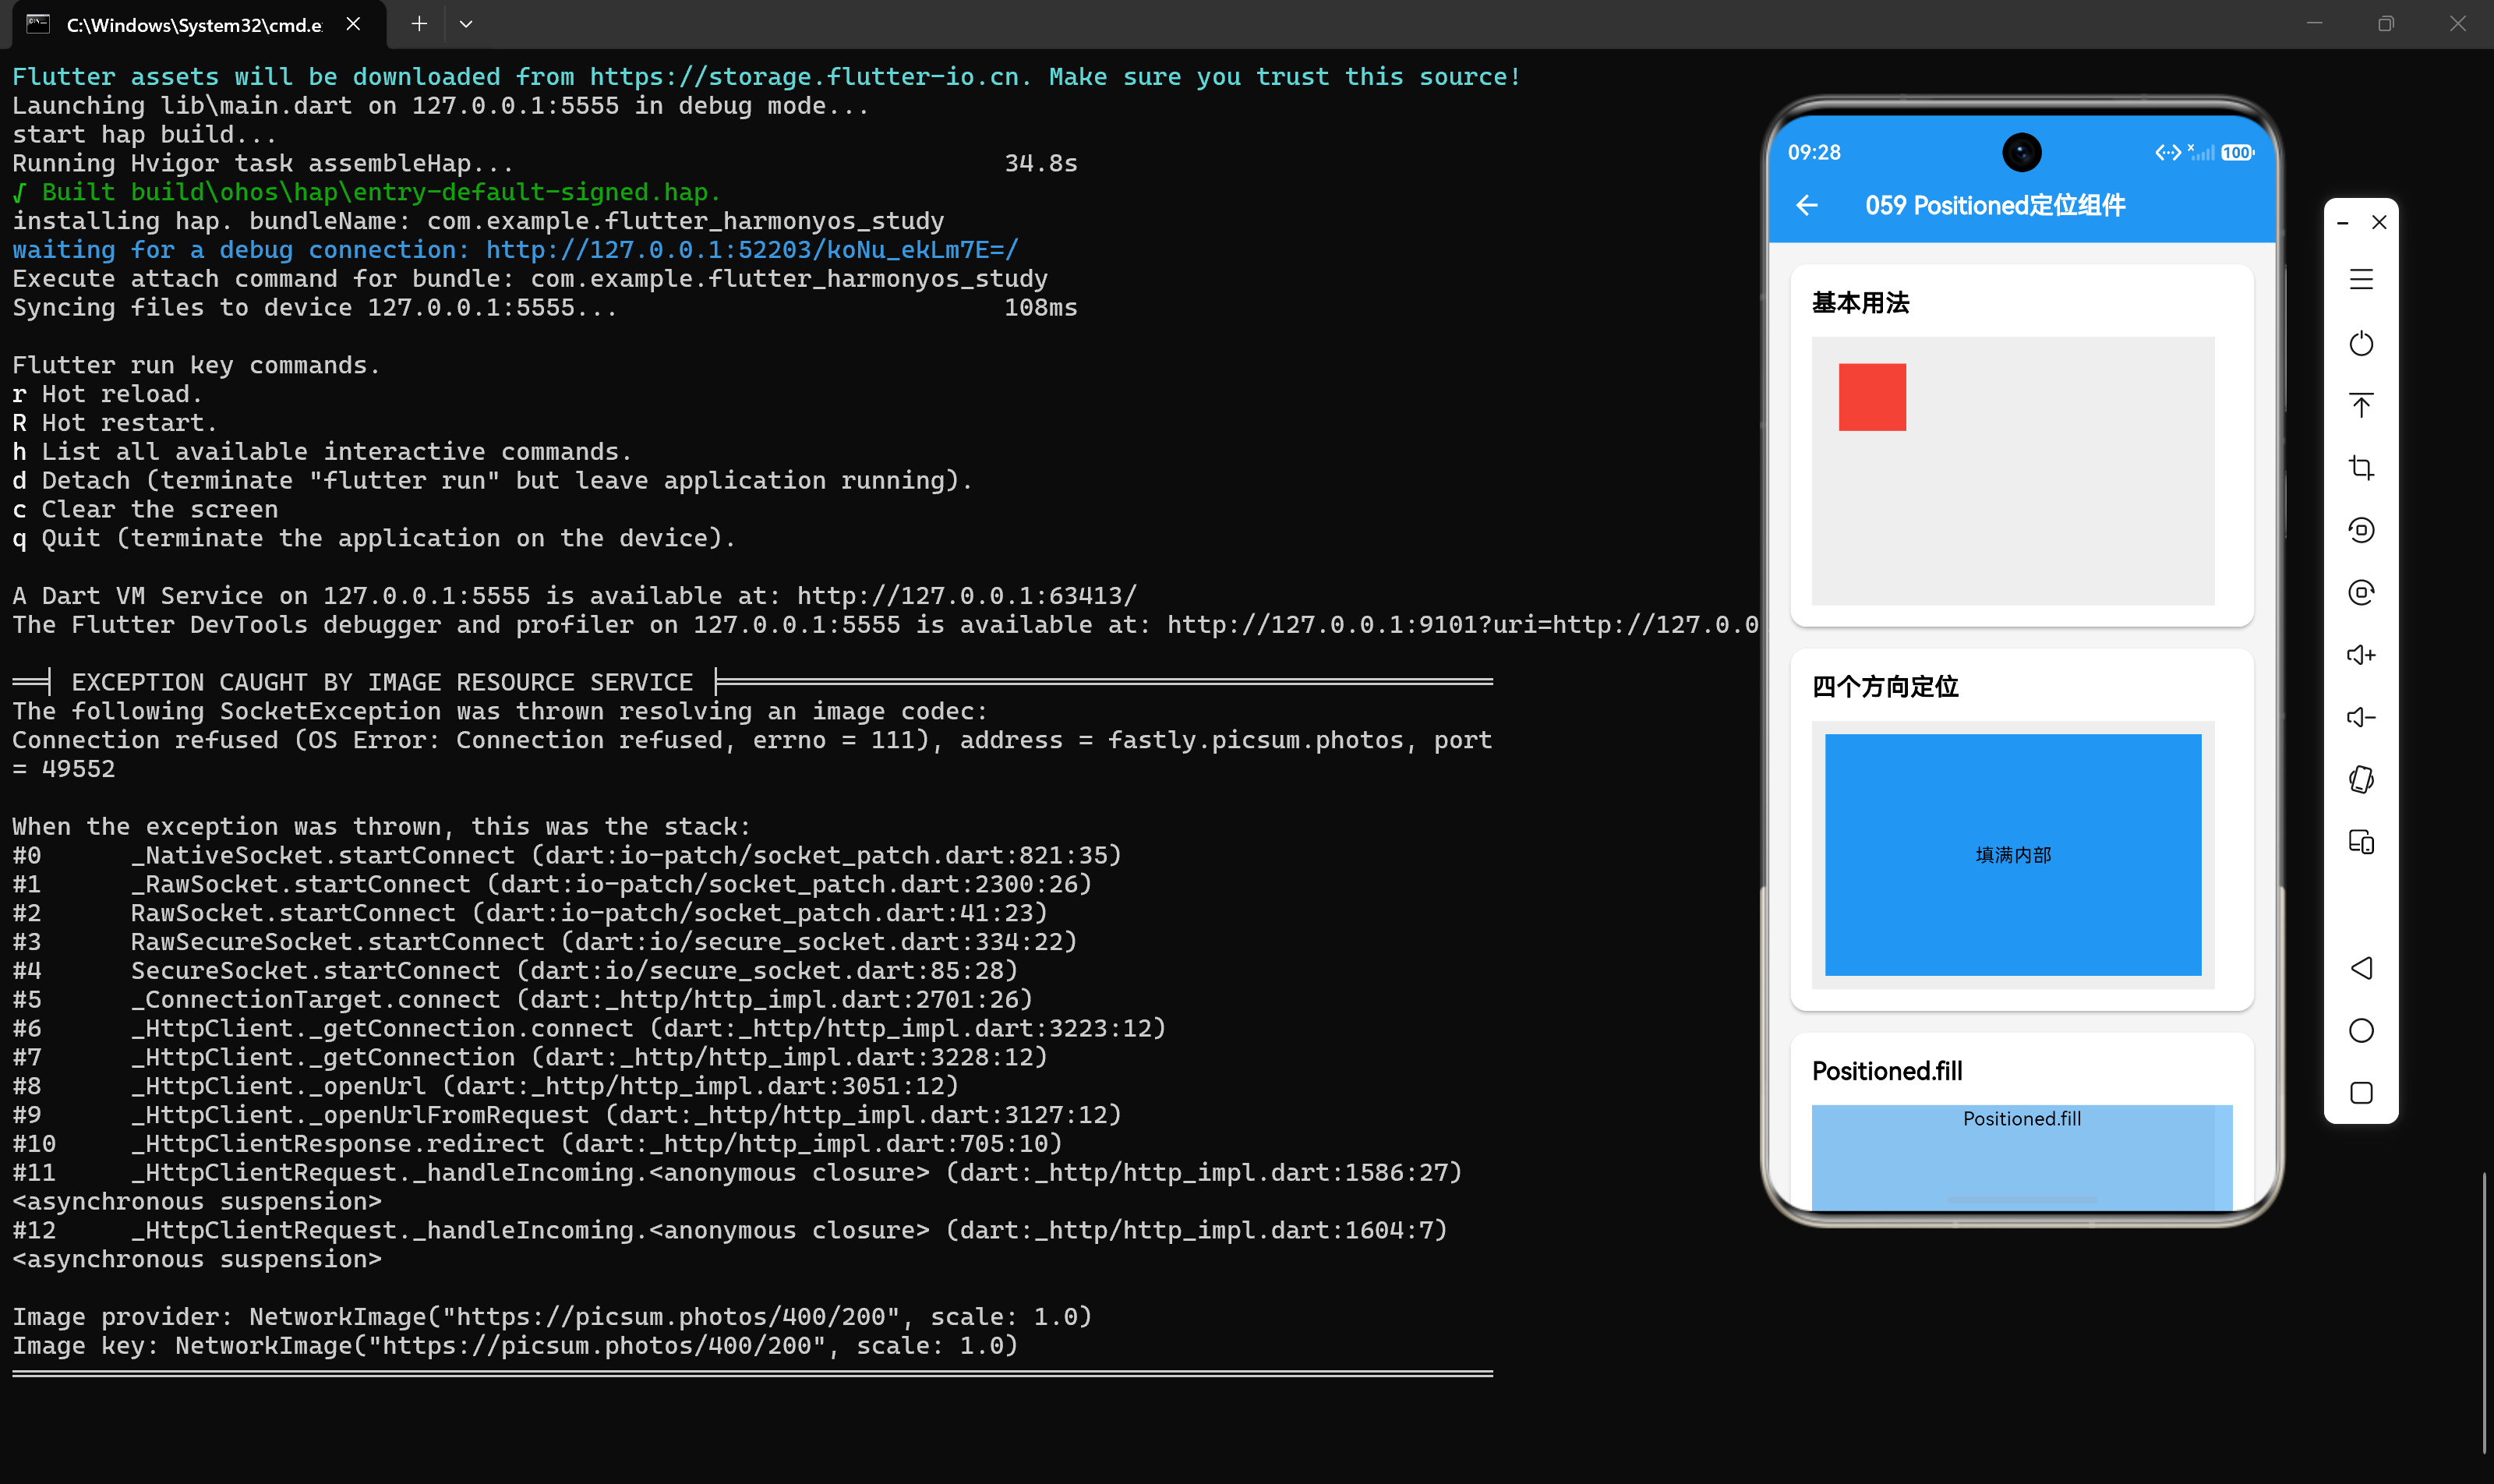Click the 'd Detach' command line
Screen dimensions: 2494x1484
click(x=492, y=481)
